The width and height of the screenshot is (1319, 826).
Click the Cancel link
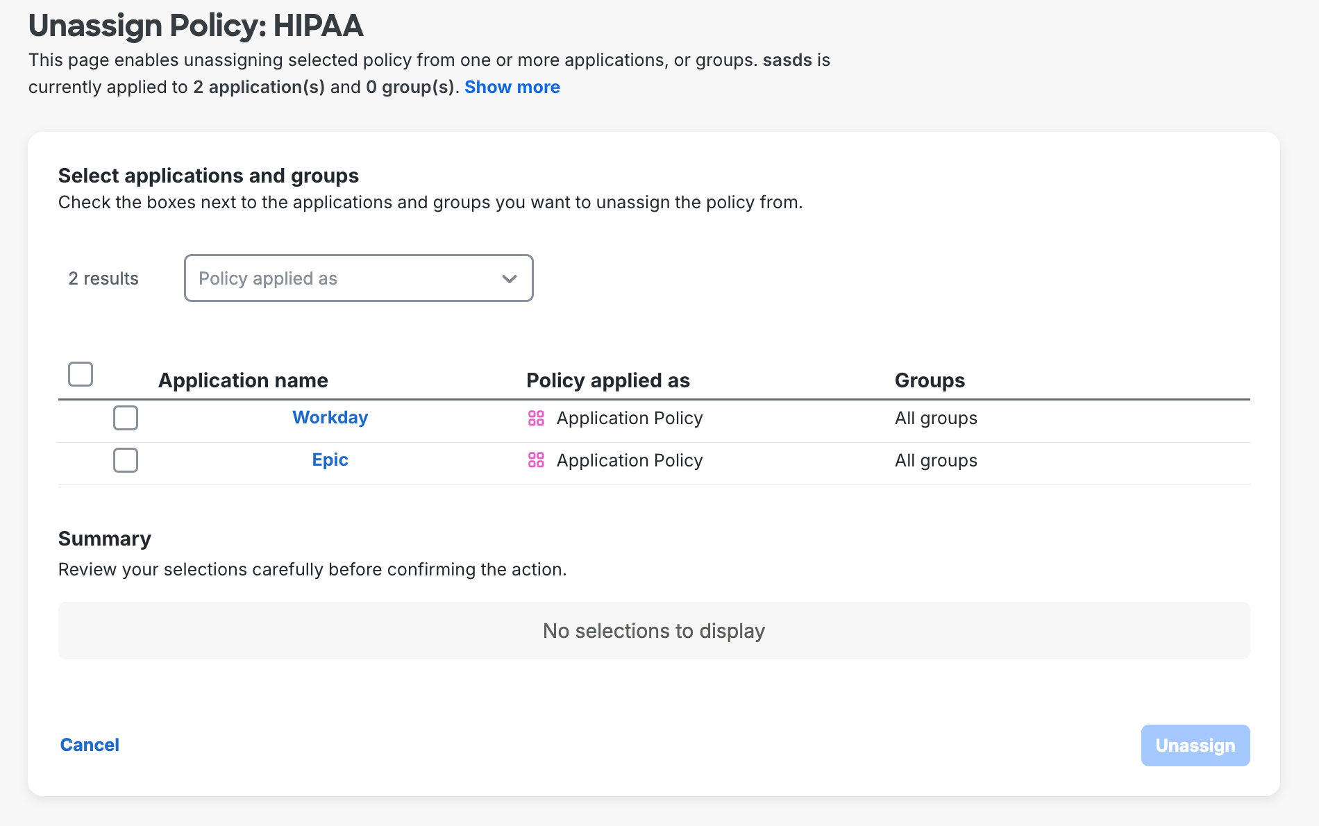90,744
